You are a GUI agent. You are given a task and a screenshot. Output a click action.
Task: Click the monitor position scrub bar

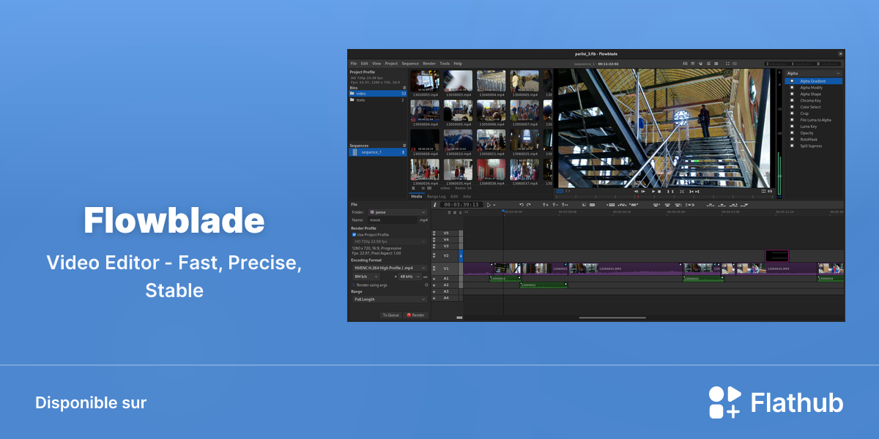click(665, 197)
